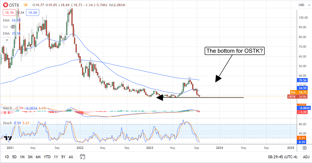The height and width of the screenshot is (163, 312).
Task: Click the OSTK ticker symbol text
Action: 14,5
